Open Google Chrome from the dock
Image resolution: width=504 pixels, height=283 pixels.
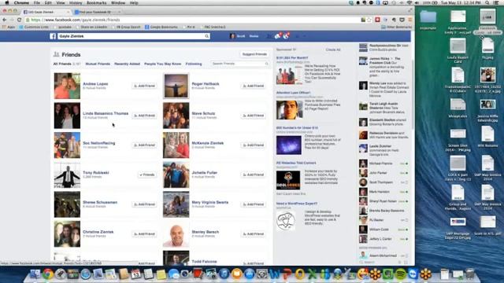[48, 274]
